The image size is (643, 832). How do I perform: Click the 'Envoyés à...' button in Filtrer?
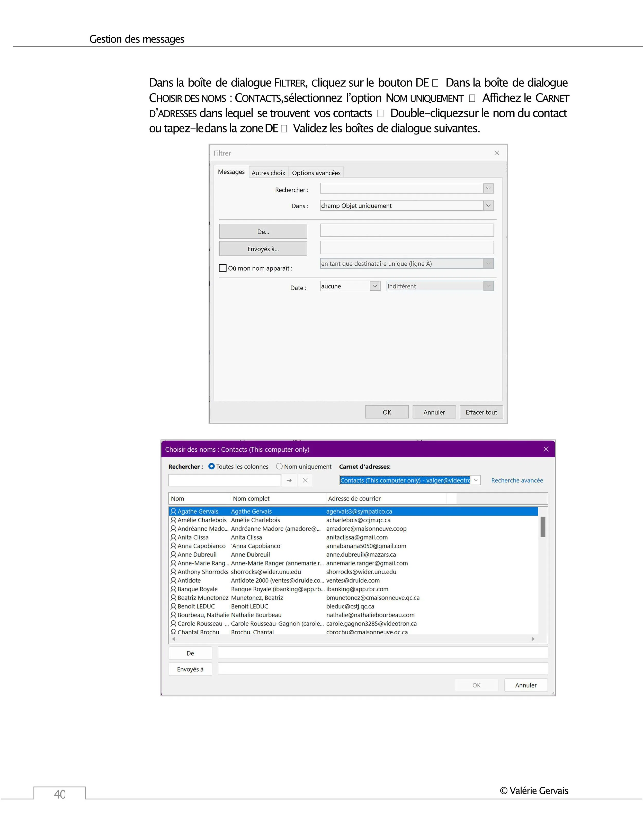tap(263, 248)
